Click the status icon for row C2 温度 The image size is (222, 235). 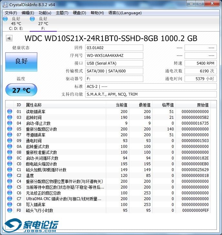(x=10, y=175)
